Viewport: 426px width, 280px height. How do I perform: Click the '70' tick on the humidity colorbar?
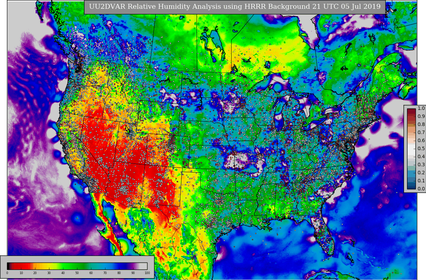click(105, 273)
